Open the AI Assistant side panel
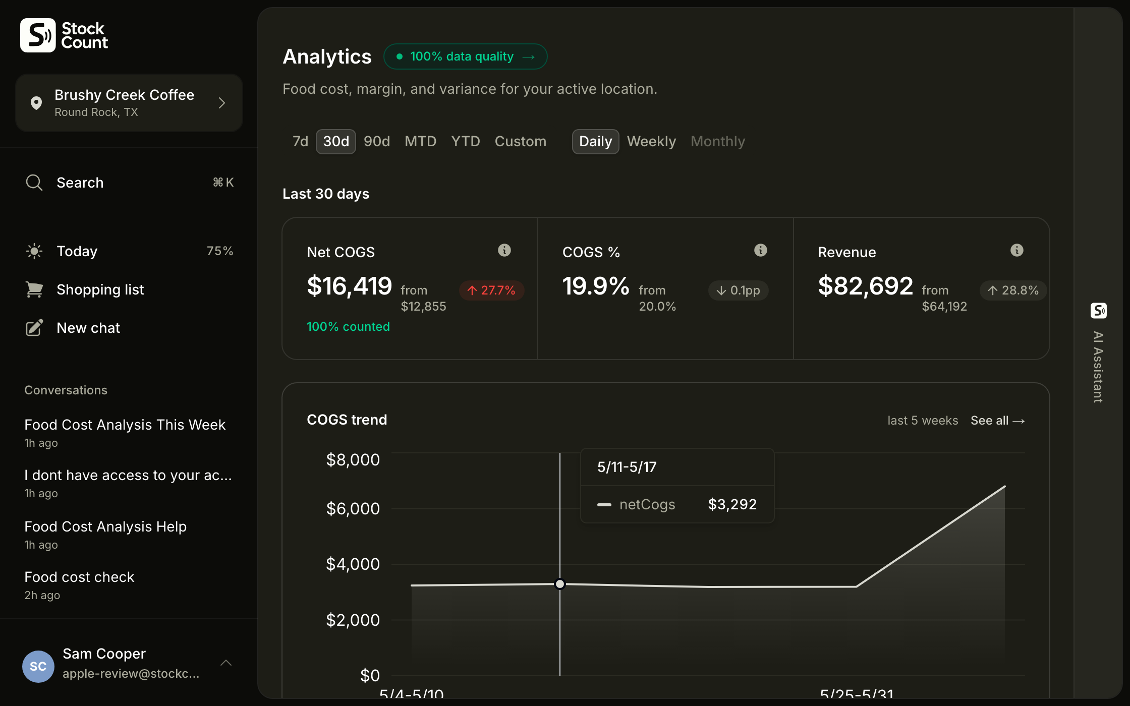1130x706 pixels. [x=1099, y=353]
